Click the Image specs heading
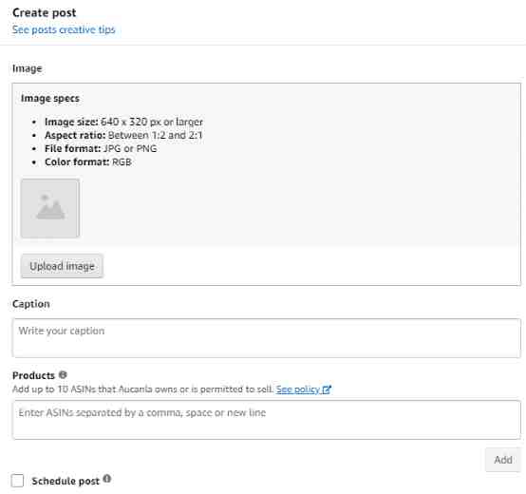The height and width of the screenshot is (494, 526). 50,99
